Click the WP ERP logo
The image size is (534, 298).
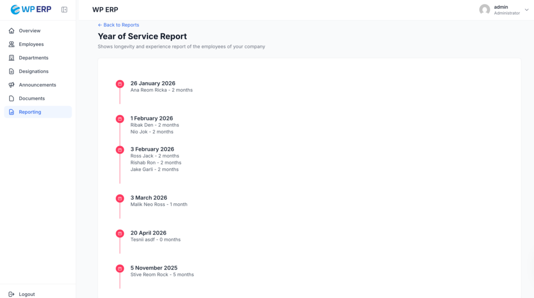point(31,9)
